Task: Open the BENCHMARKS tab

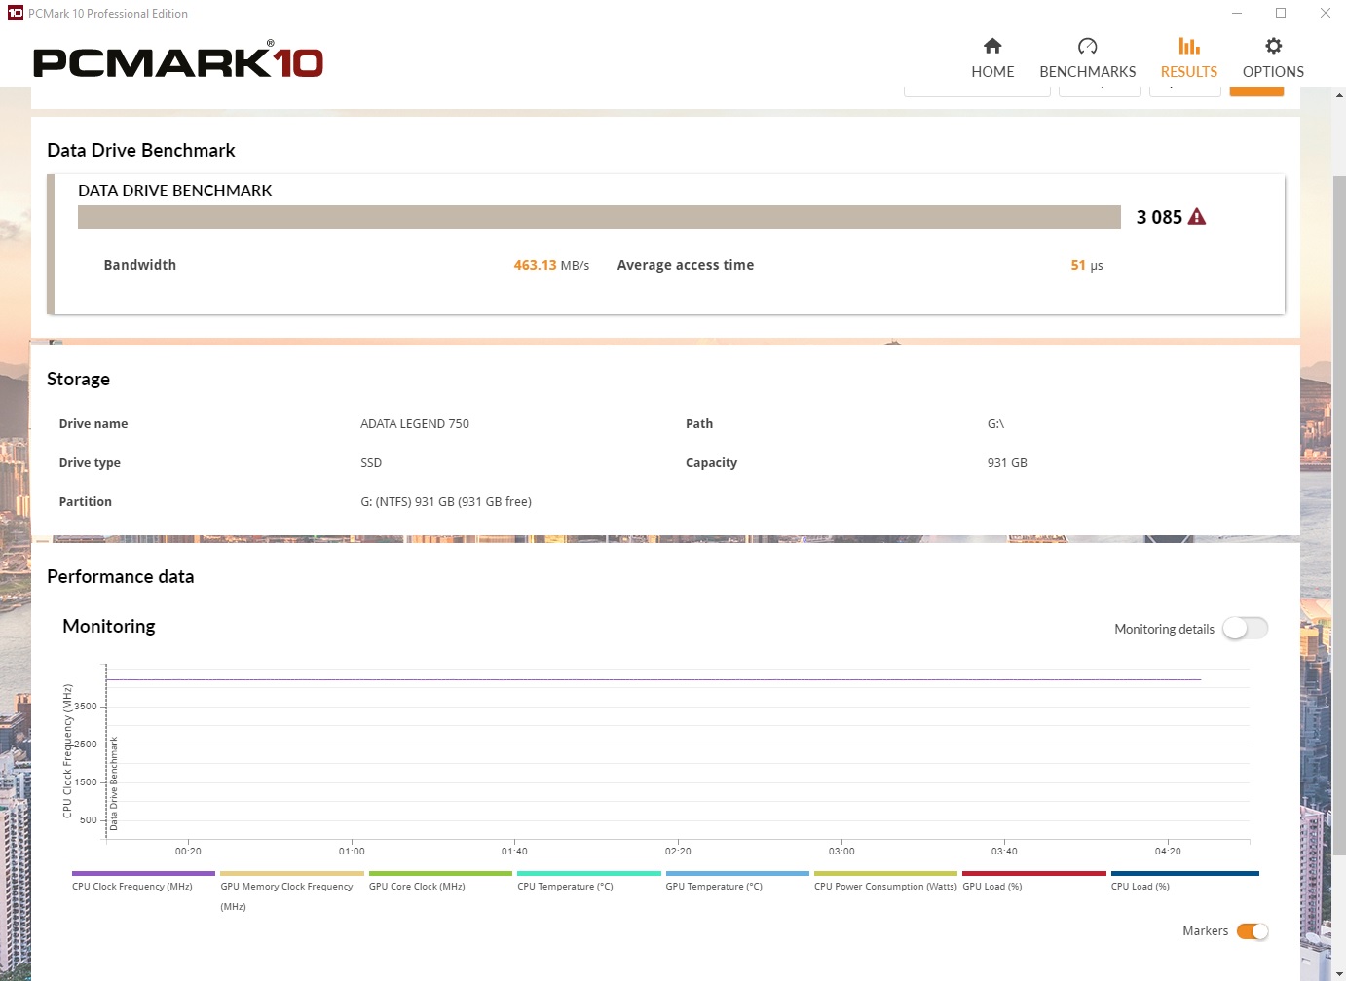Action: tap(1087, 58)
